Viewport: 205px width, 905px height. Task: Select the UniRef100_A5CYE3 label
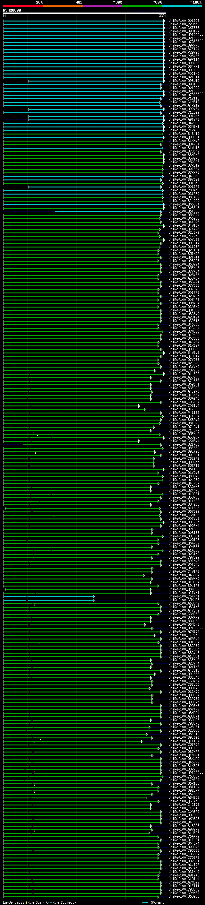[x=184, y=377]
